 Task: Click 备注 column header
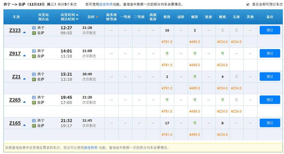[270, 17]
